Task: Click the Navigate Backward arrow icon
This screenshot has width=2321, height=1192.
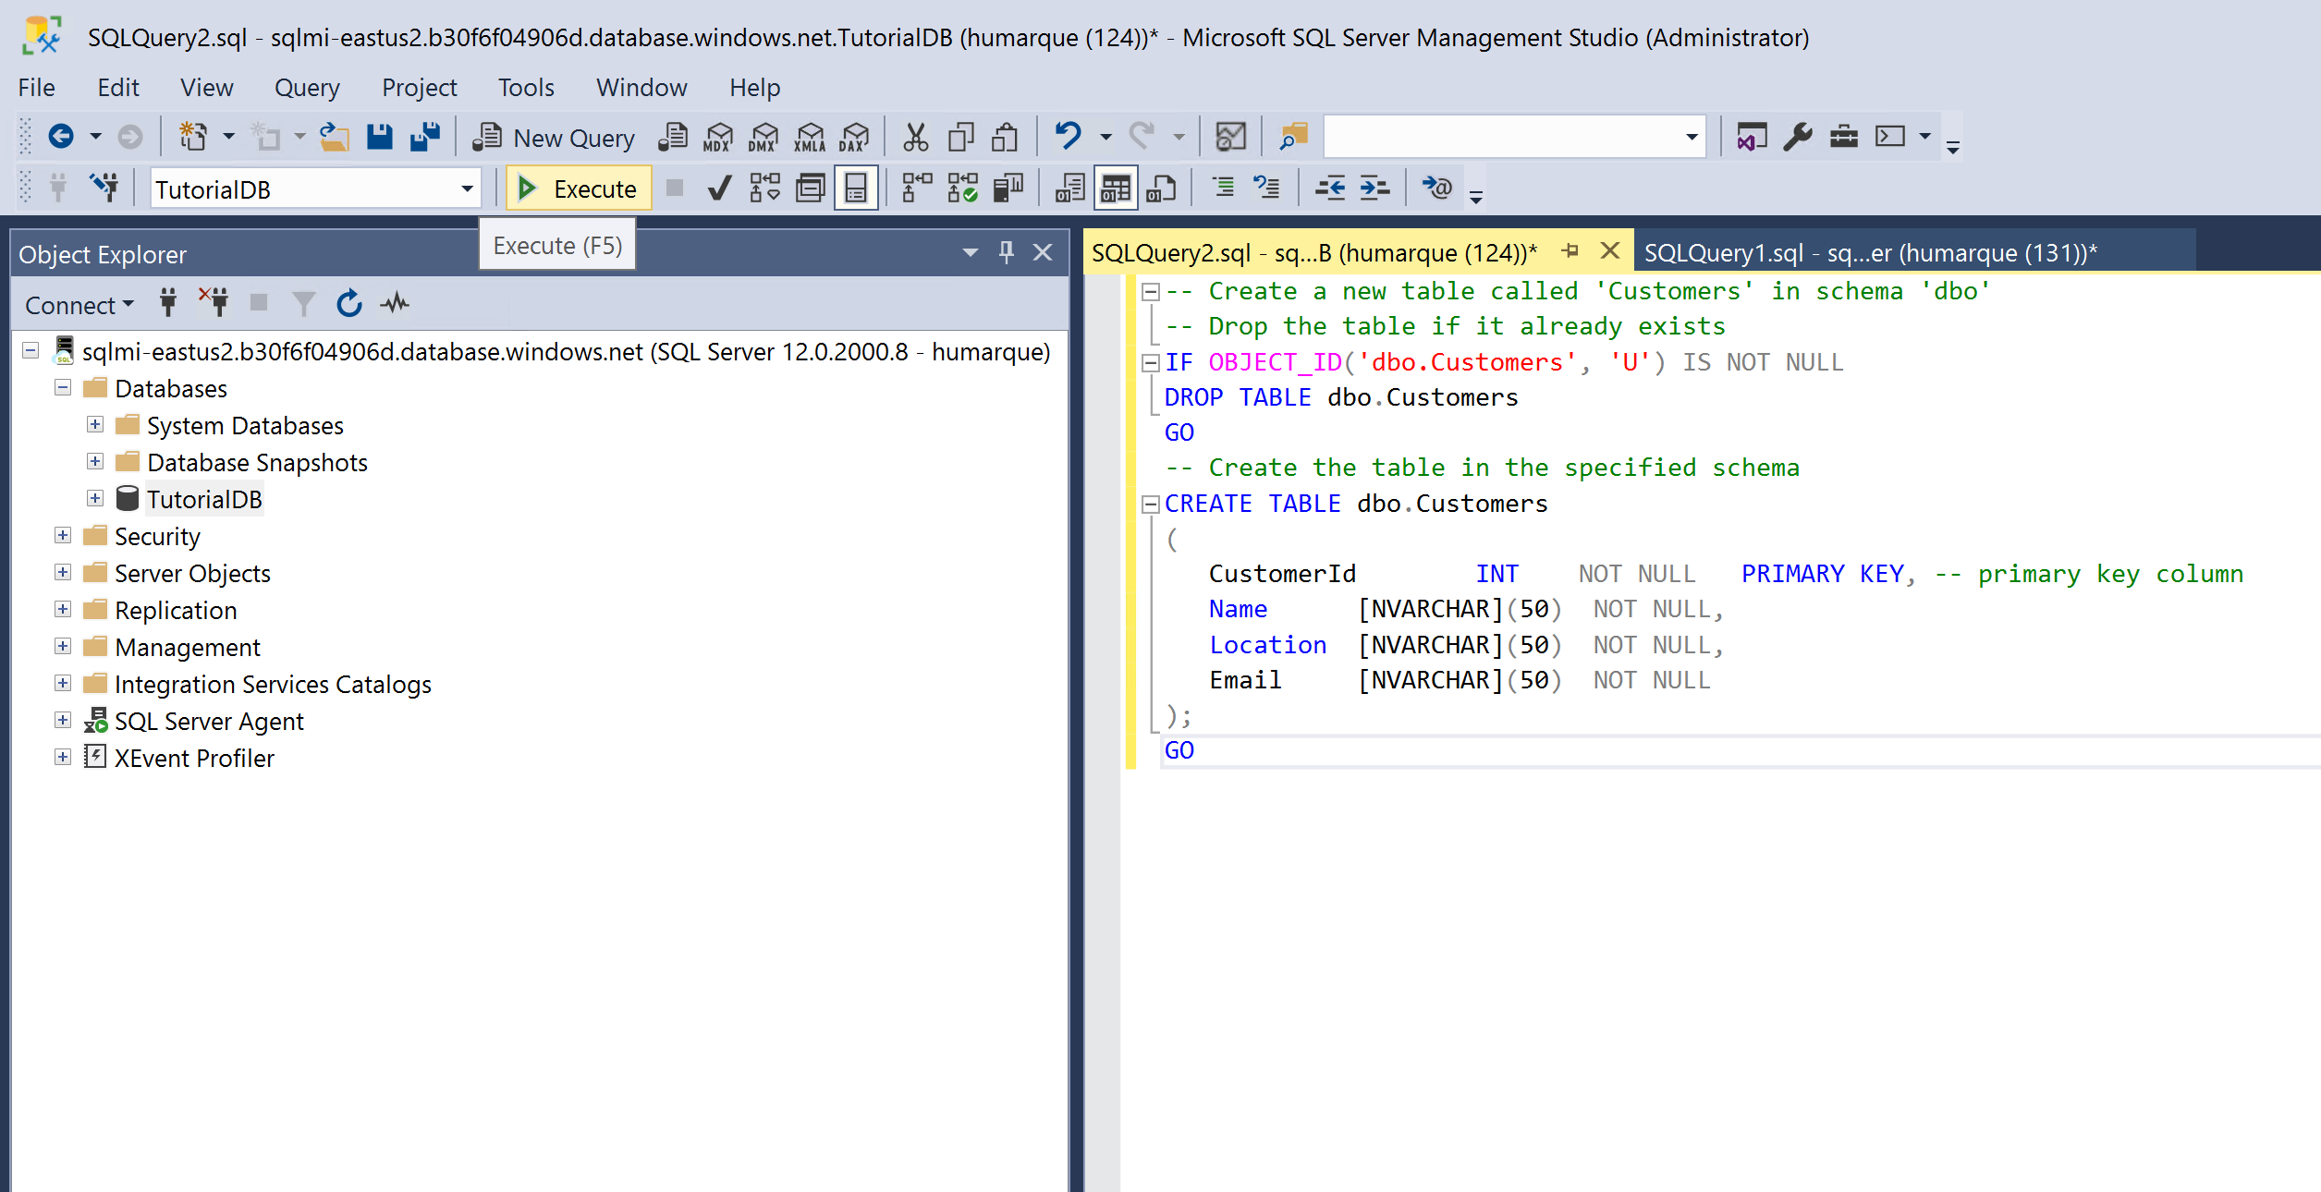Action: tap(61, 137)
